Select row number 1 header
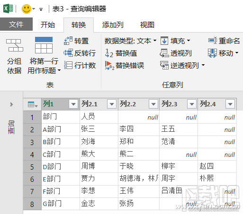The height and width of the screenshot is (214, 243). coord(32,117)
